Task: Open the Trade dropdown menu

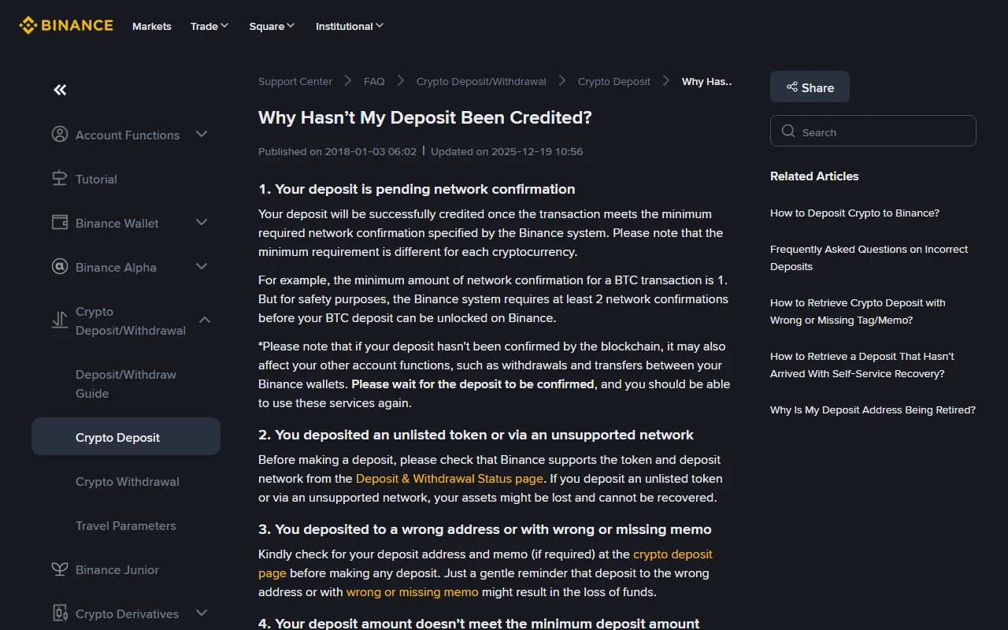Action: click(209, 26)
